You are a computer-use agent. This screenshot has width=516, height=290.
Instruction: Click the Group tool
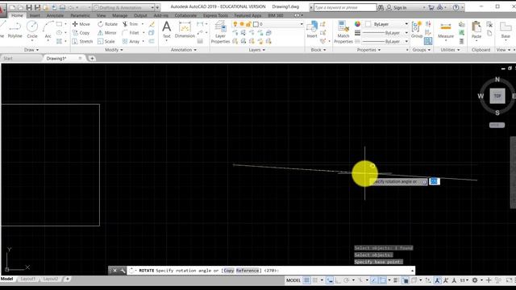[x=417, y=30]
